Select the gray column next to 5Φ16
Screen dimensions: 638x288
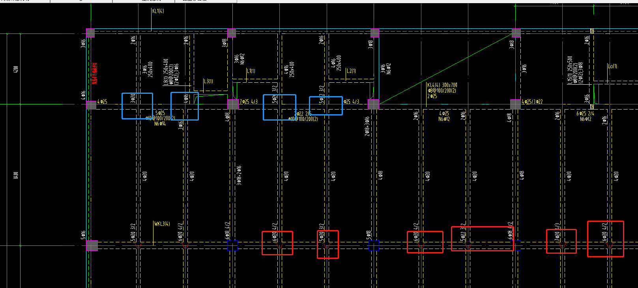tap(92, 245)
